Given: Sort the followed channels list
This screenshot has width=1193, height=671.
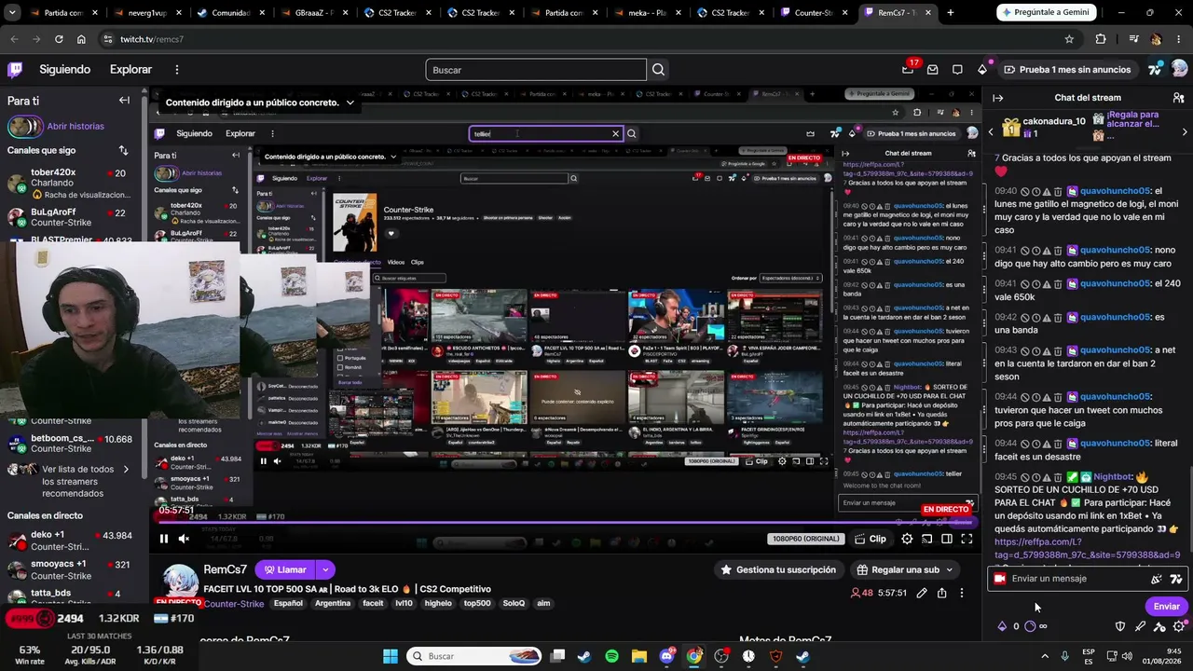Looking at the screenshot, I should [x=123, y=150].
